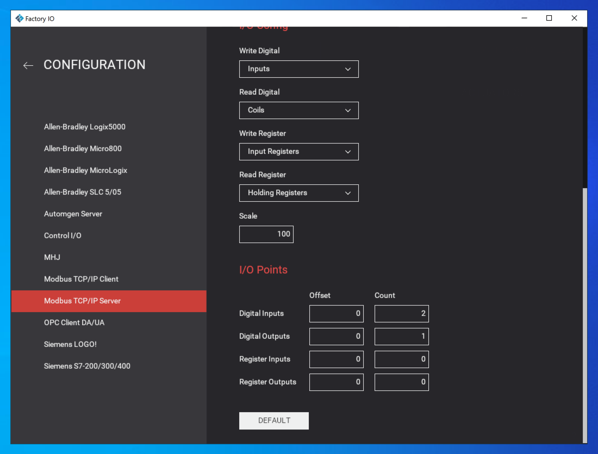The width and height of the screenshot is (598, 454).
Task: Click the I/O Points heading
Action: pos(263,270)
